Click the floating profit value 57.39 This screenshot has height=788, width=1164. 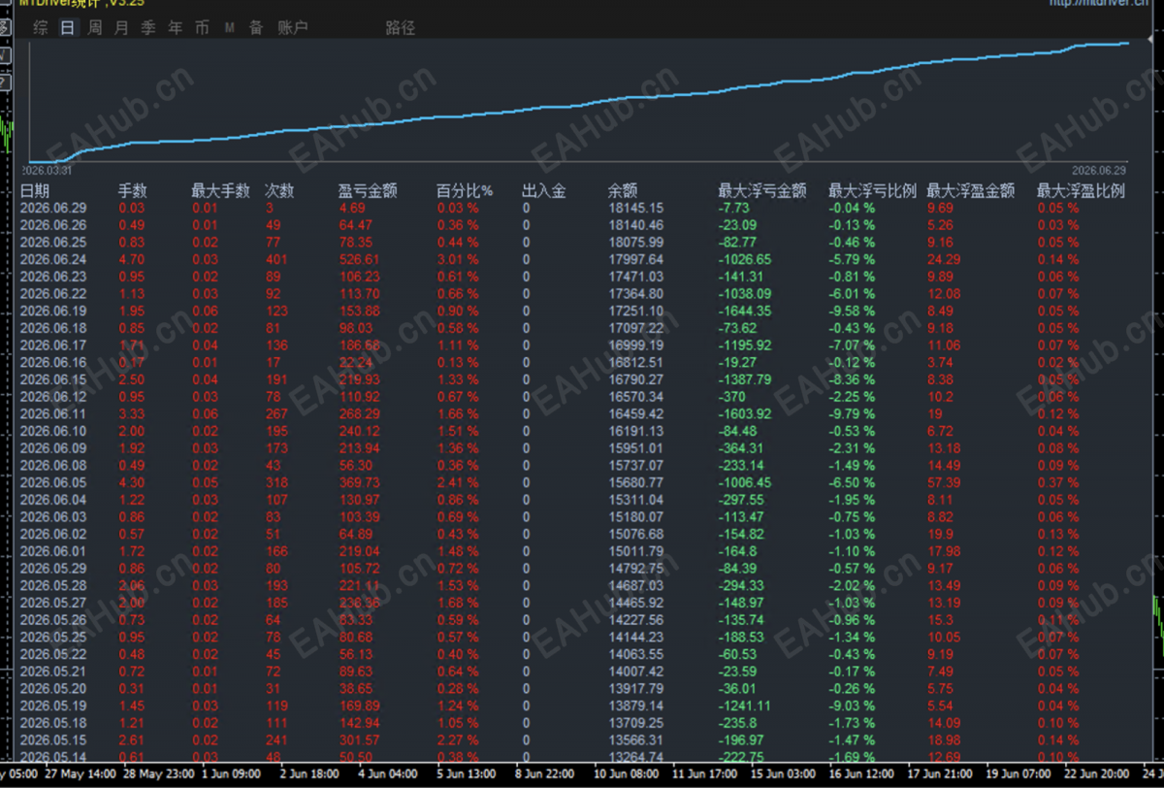[x=945, y=483]
